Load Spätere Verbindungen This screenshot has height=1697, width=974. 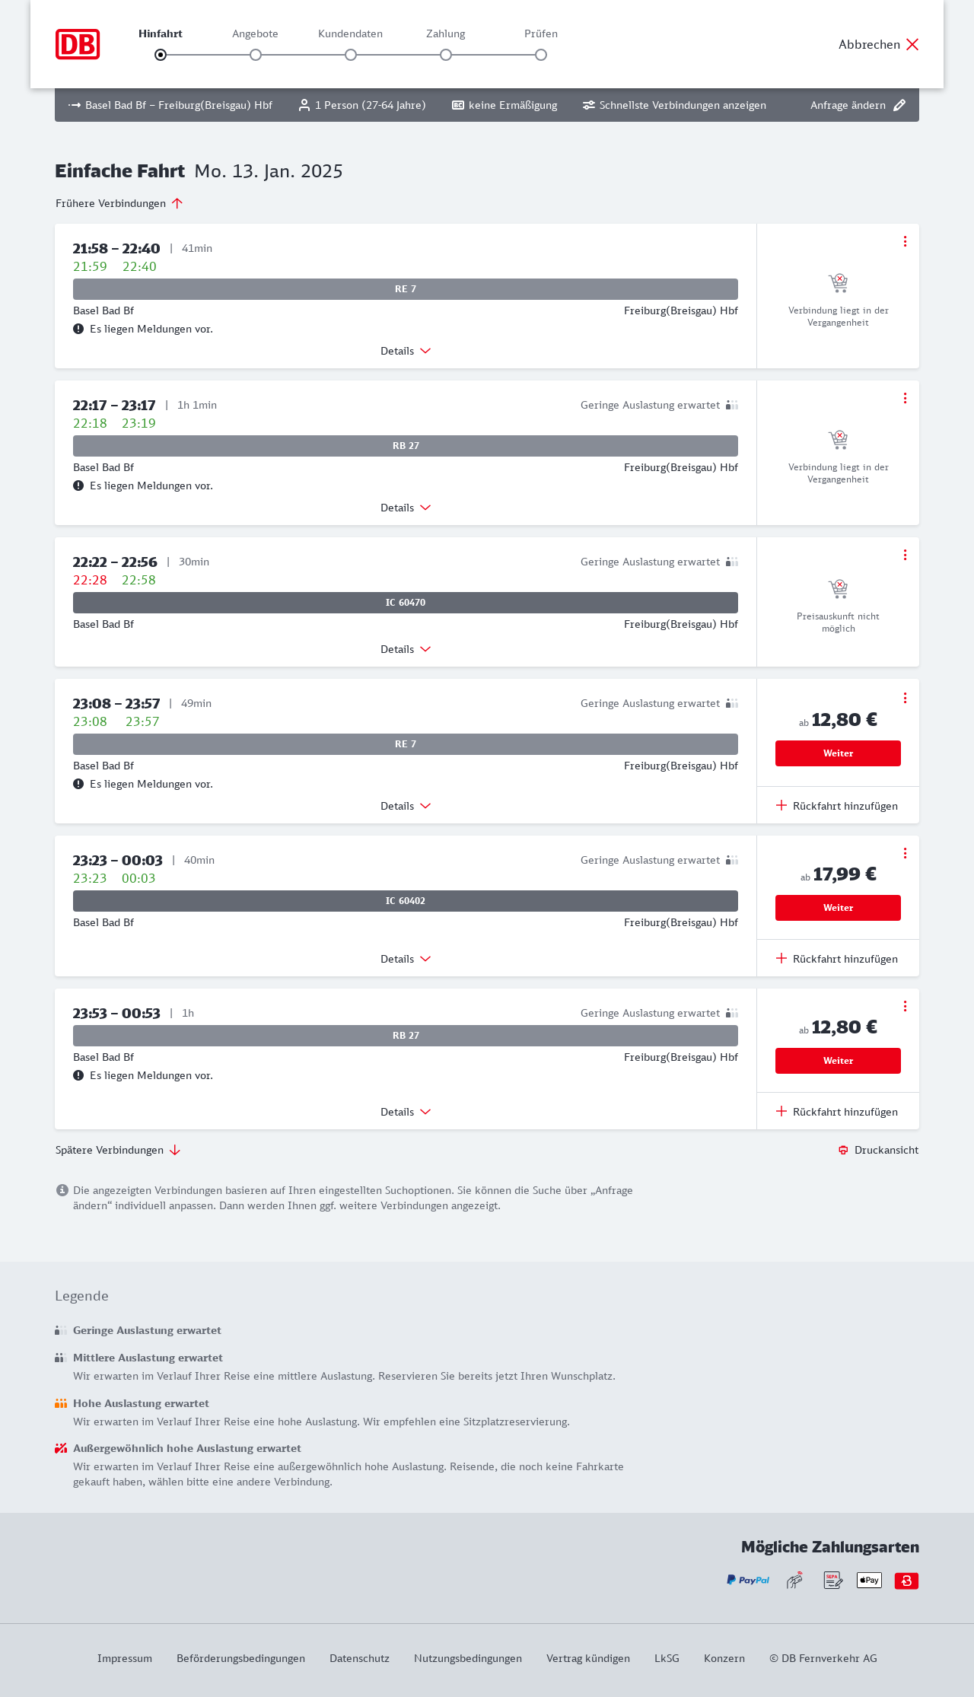pos(117,1150)
